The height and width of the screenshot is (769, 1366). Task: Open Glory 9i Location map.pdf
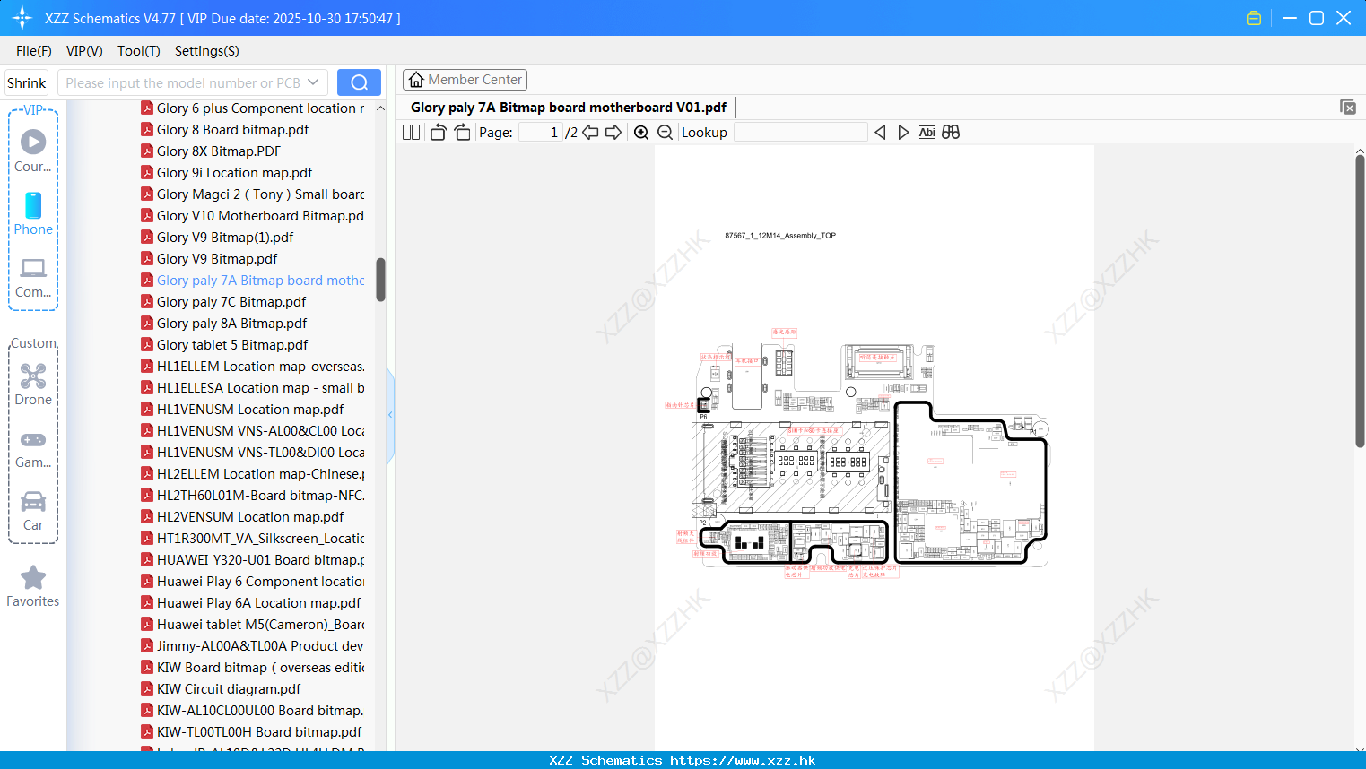coord(234,172)
